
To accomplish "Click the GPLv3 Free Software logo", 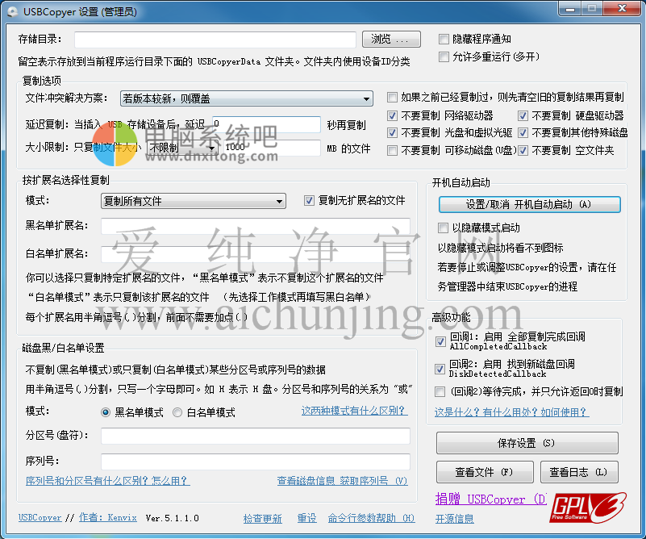I will (588, 508).
